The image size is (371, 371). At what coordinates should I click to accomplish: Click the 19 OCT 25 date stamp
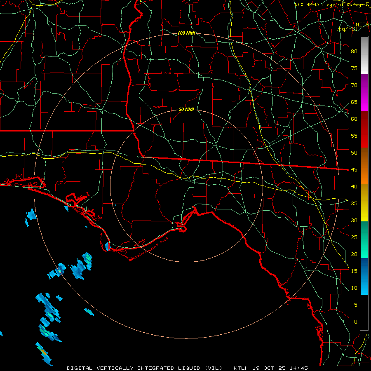point(270,368)
